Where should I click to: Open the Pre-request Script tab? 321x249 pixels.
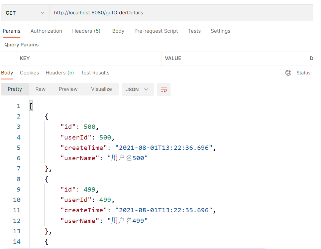tap(156, 31)
